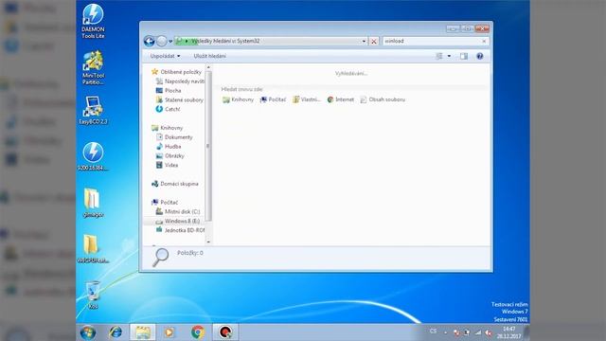Select Catch! in favorites list
Image resolution: width=606 pixels, height=341 pixels.
(x=169, y=109)
